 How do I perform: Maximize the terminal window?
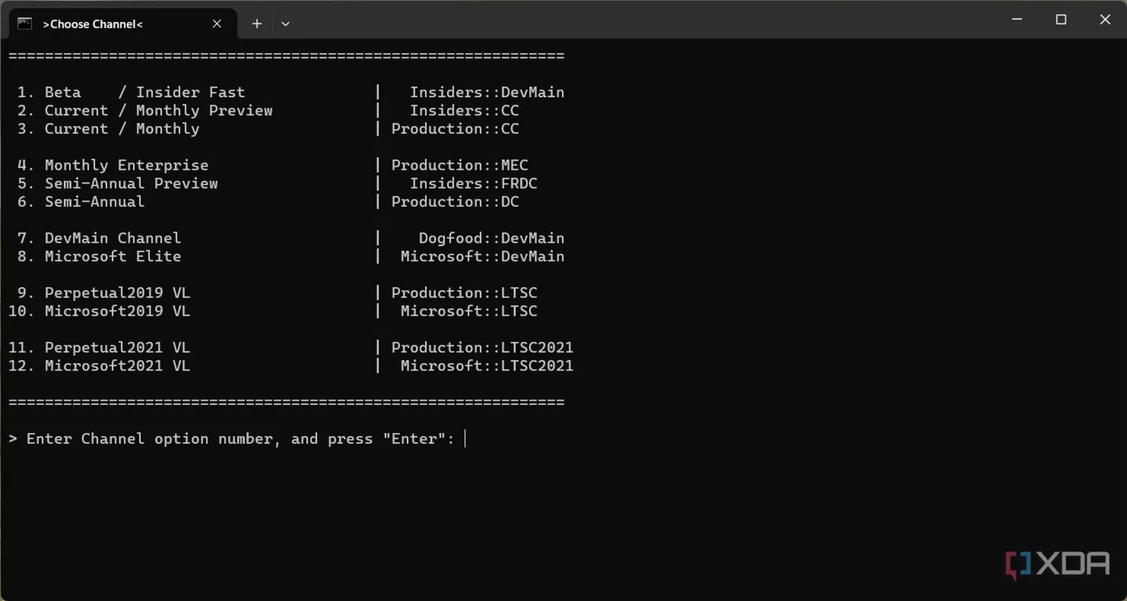click(1061, 19)
